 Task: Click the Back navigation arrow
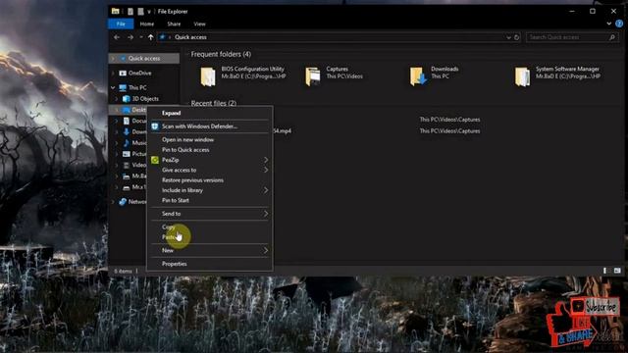(117, 37)
